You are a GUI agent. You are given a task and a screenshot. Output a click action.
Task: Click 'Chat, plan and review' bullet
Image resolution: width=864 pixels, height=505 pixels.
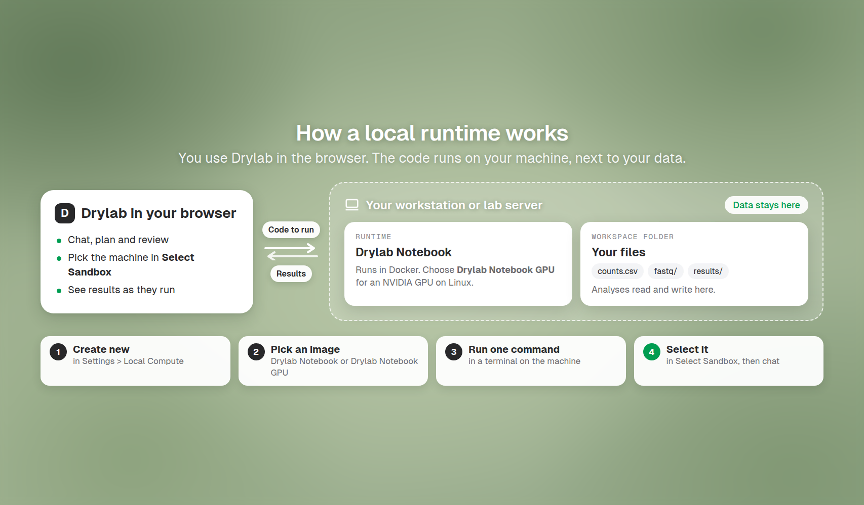click(118, 240)
